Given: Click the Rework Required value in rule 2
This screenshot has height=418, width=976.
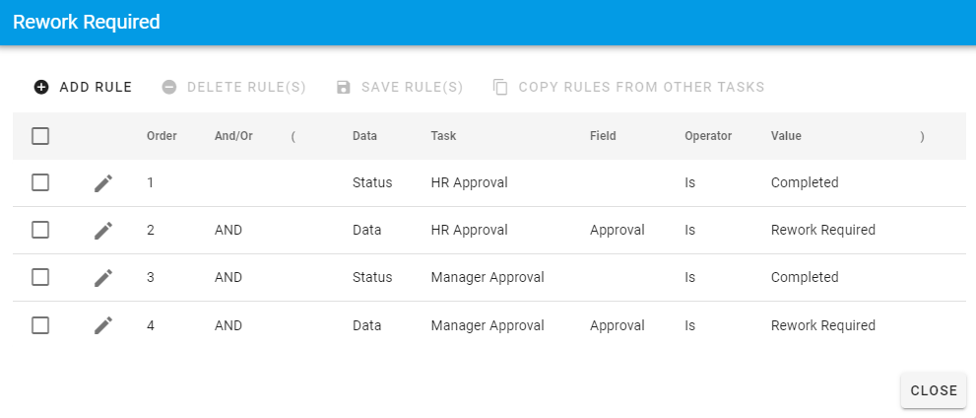Looking at the screenshot, I should coord(823,230).
